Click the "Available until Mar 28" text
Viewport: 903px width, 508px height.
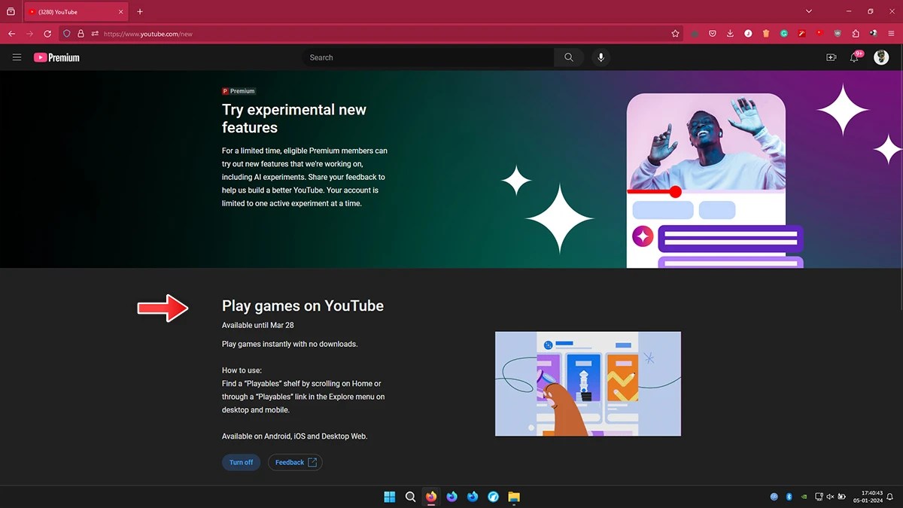pyautogui.click(x=257, y=325)
